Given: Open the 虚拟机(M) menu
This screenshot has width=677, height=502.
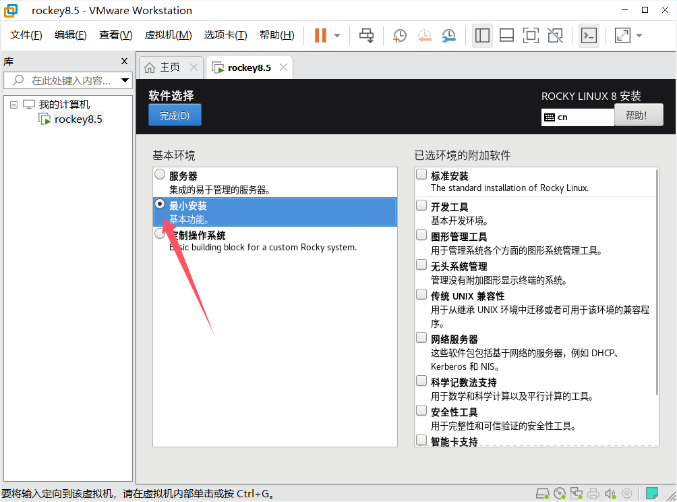Looking at the screenshot, I should tap(168, 35).
